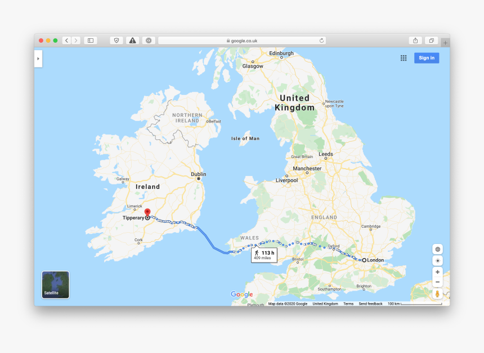Screen dimensions: 484x353
Task: Open the privacy shield extension icon
Action: (116, 40)
